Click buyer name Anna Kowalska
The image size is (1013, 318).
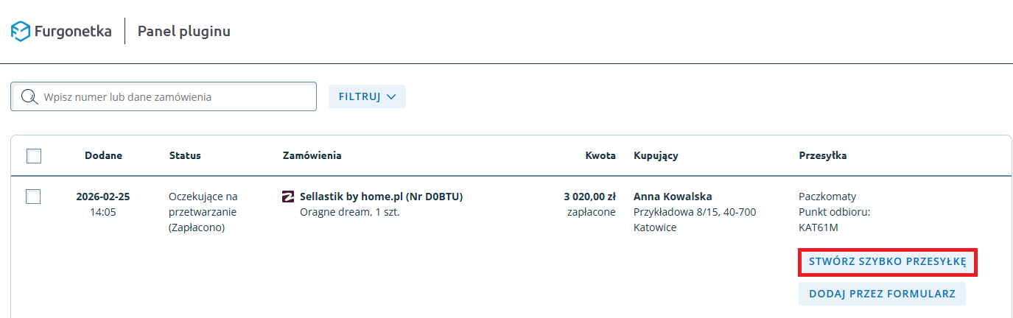click(x=673, y=197)
